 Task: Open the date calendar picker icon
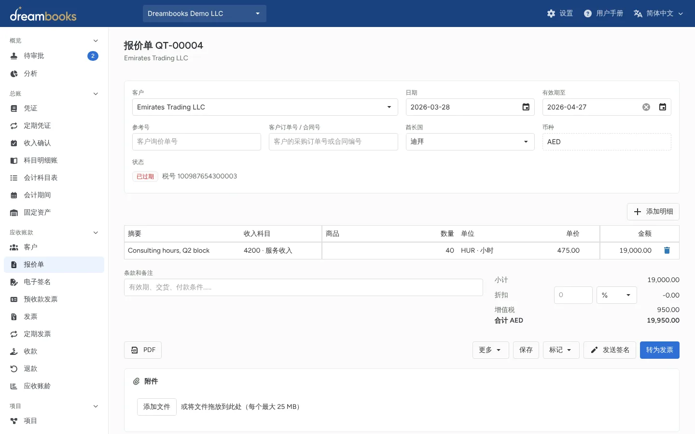[526, 107]
